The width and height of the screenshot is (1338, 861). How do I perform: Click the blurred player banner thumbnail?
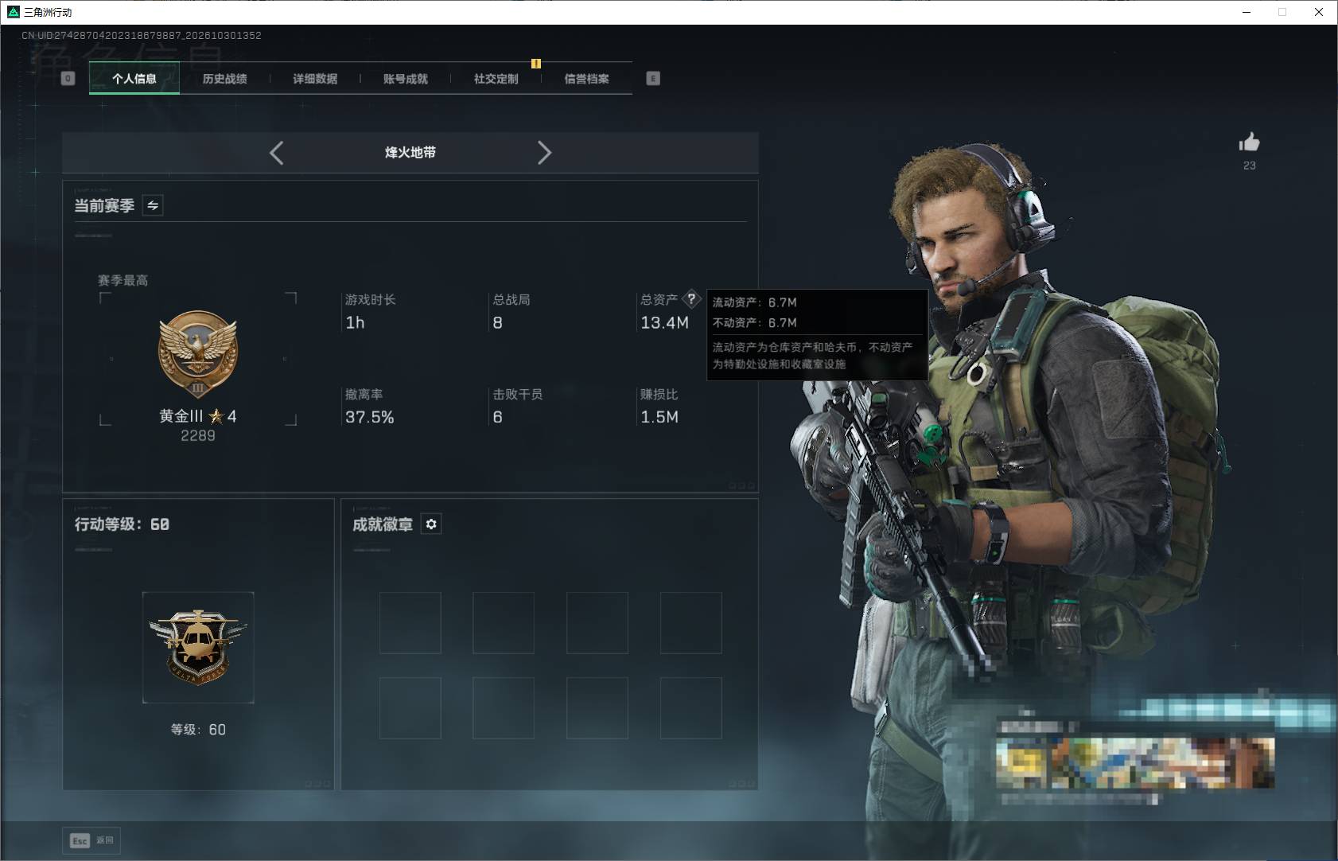[1135, 763]
